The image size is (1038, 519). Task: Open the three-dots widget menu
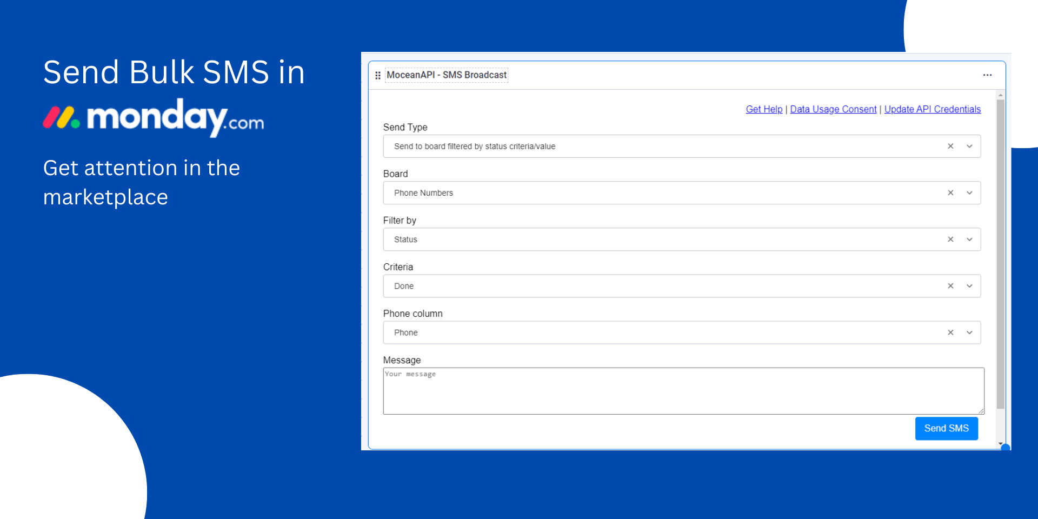[987, 75]
